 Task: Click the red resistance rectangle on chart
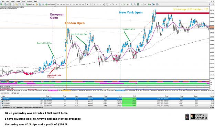[x=183, y=13]
